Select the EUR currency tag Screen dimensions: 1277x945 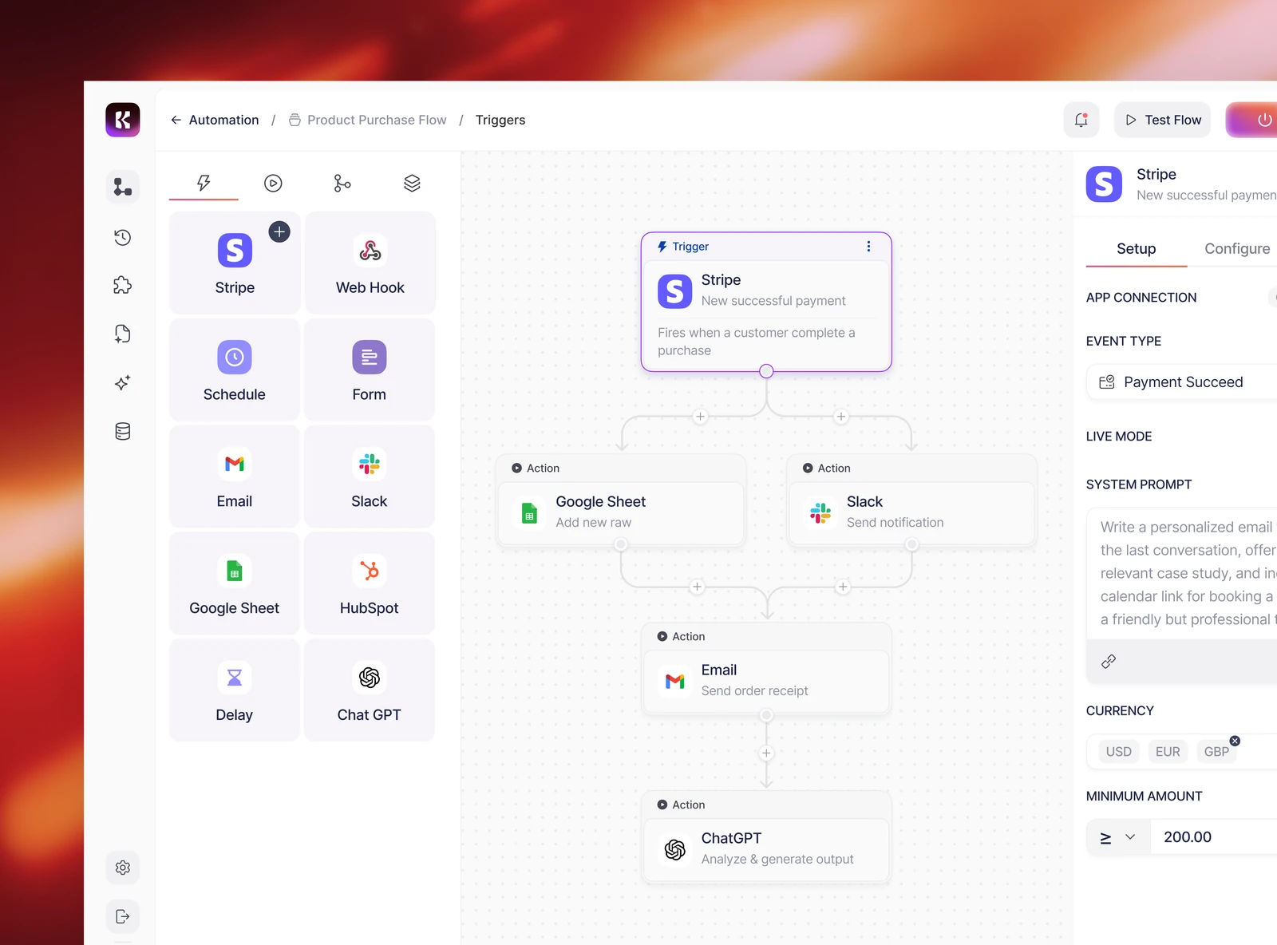[x=1168, y=752]
